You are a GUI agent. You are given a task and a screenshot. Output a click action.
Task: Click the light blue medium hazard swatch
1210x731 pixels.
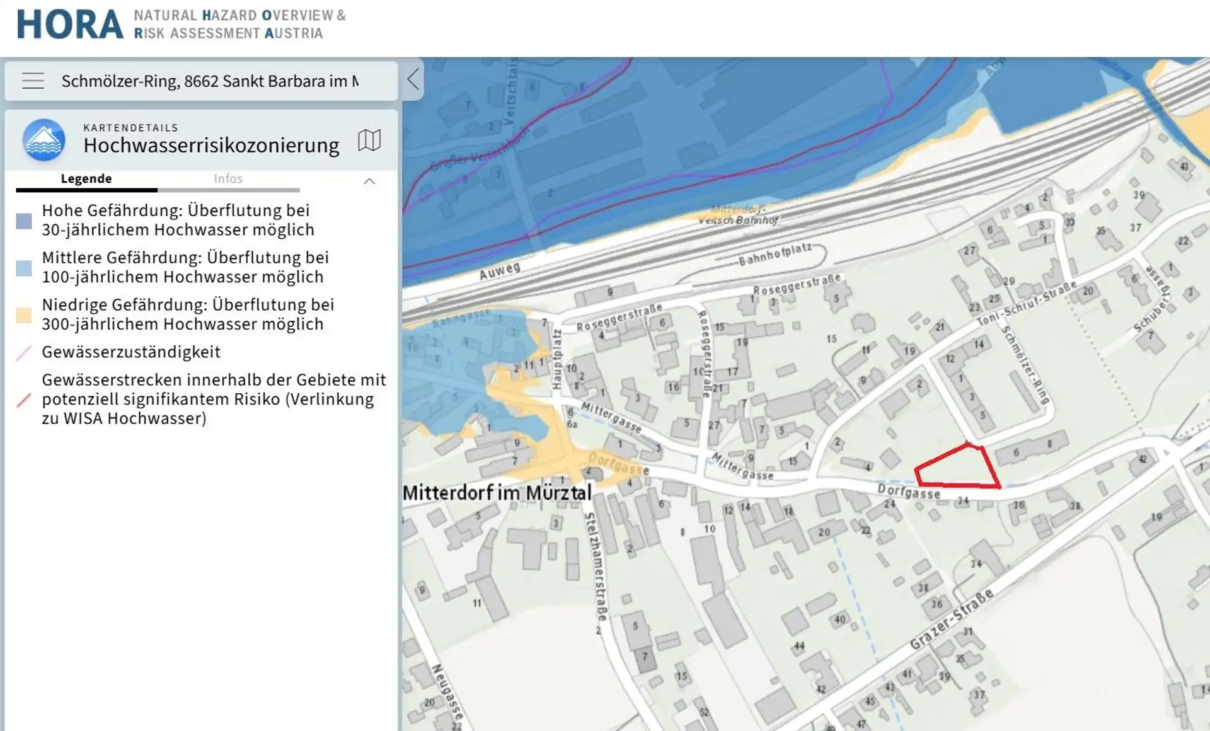24,268
